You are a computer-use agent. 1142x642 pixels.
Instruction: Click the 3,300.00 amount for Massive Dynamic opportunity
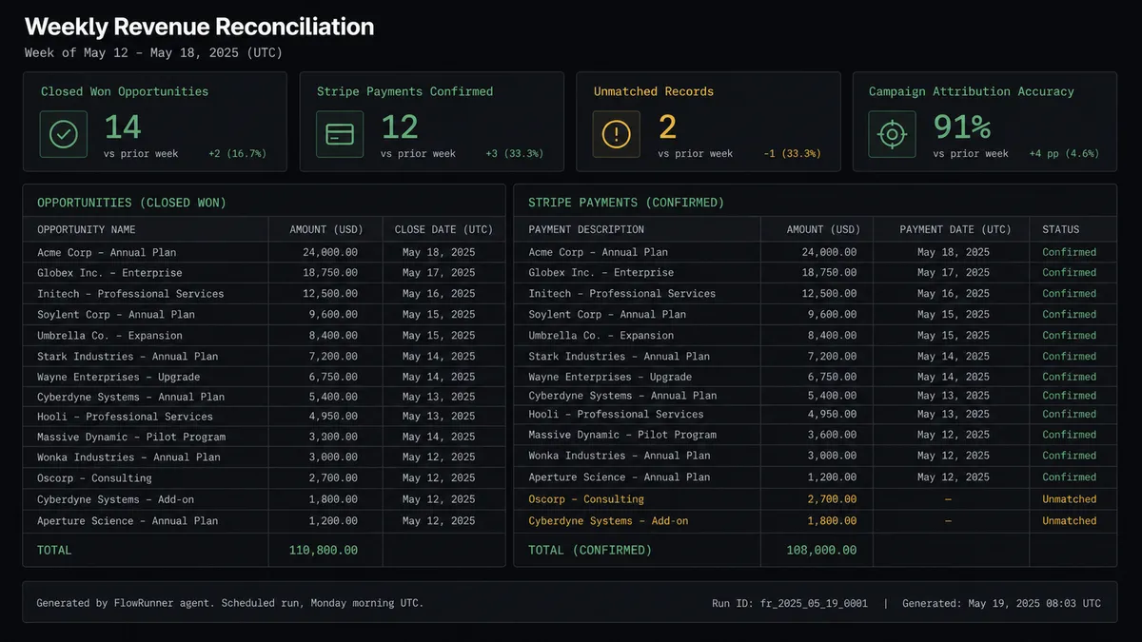pos(333,437)
